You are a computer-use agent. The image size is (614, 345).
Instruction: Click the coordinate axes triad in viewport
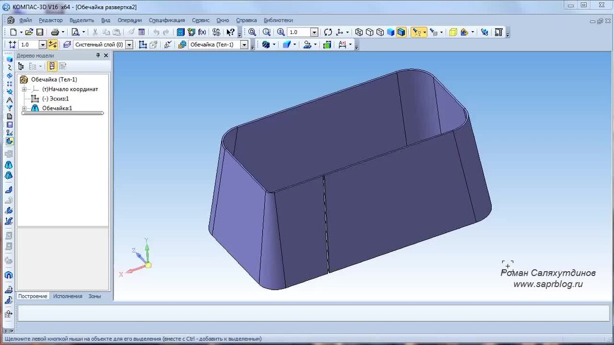tap(135, 258)
